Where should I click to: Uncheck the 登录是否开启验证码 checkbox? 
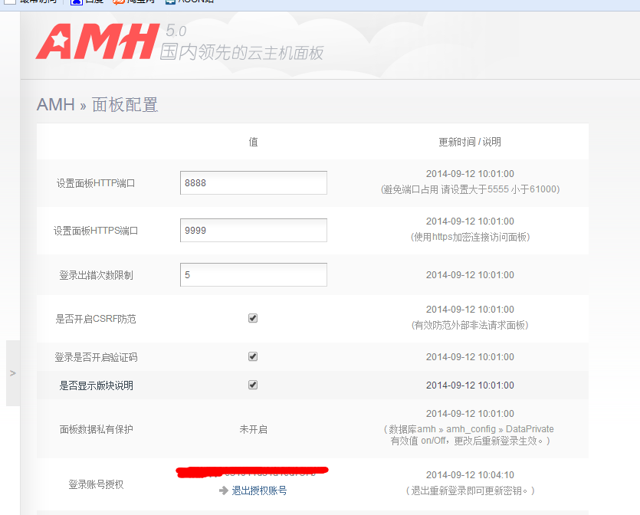253,356
